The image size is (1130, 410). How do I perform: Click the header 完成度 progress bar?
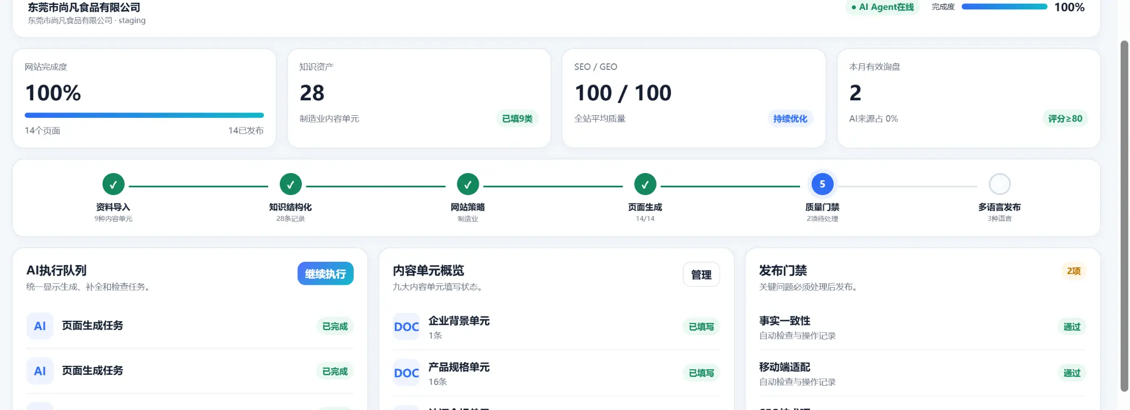tap(1004, 7)
